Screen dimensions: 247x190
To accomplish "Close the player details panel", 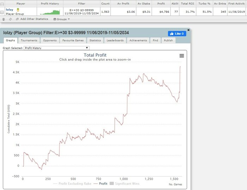I will click(188, 30).
